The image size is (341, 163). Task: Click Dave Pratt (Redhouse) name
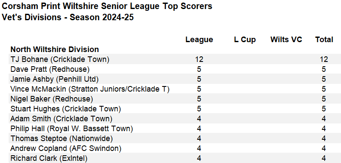pos(50,69)
